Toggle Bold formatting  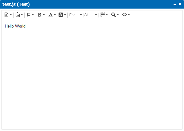(x=40, y=15)
